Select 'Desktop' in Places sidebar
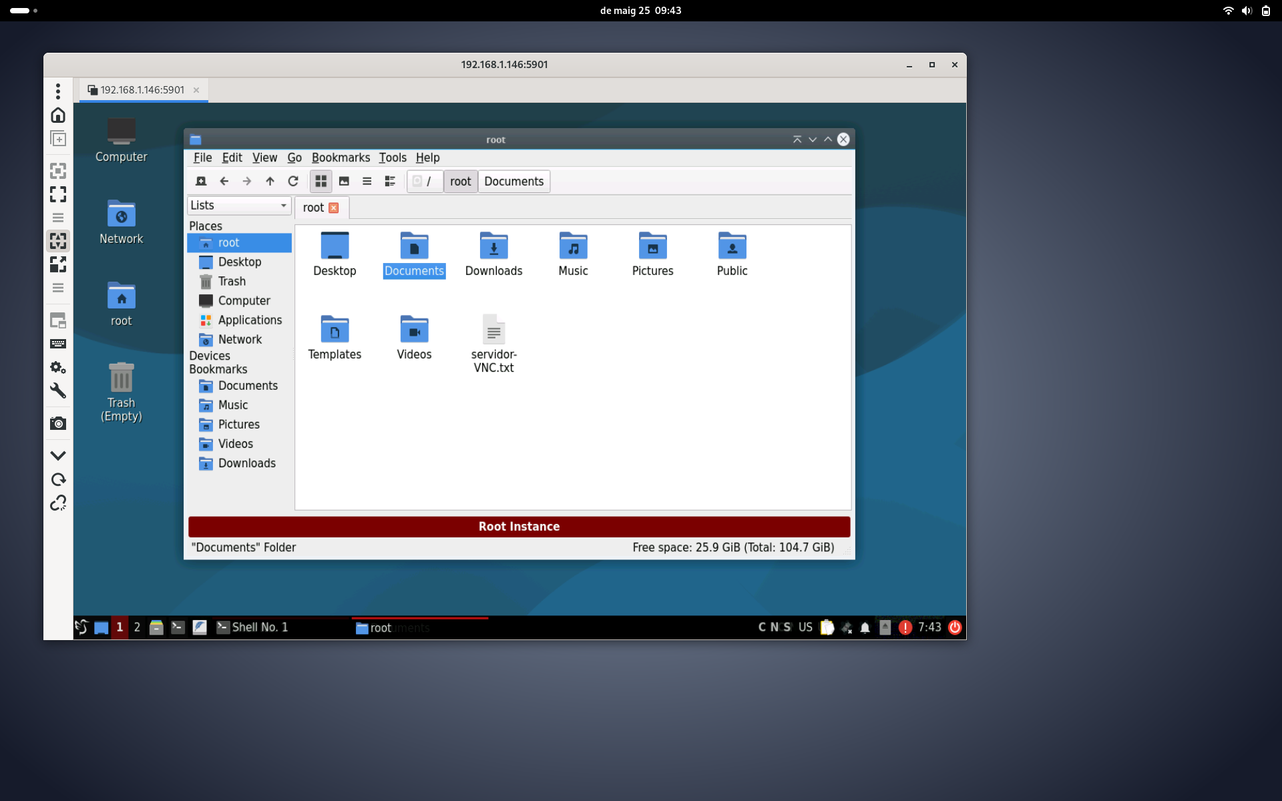The width and height of the screenshot is (1282, 801). [x=239, y=262]
